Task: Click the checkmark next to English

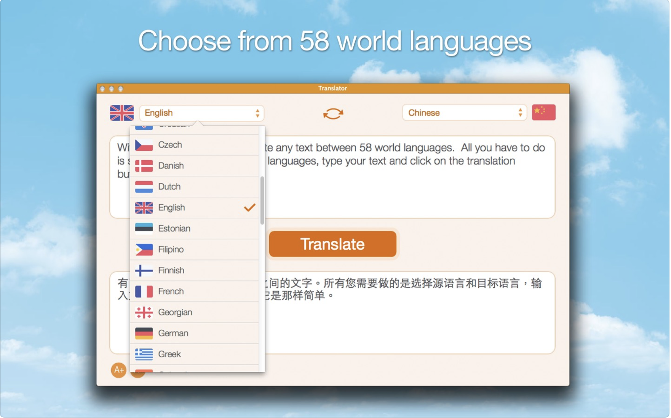Action: coord(249,207)
